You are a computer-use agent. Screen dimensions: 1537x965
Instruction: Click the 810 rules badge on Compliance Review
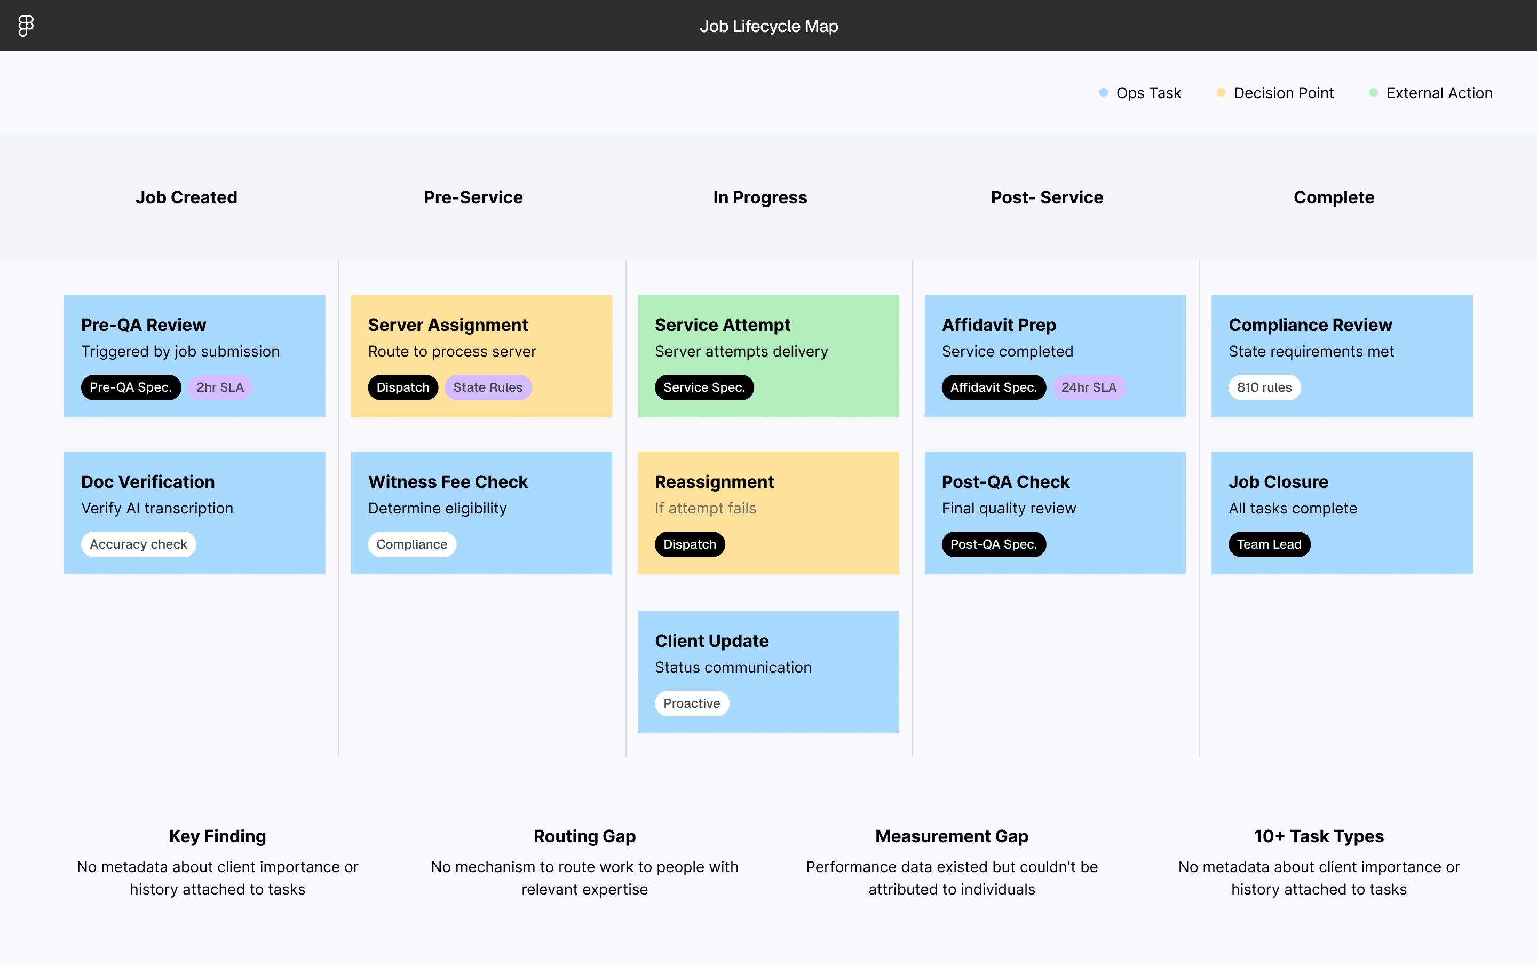[1264, 387]
